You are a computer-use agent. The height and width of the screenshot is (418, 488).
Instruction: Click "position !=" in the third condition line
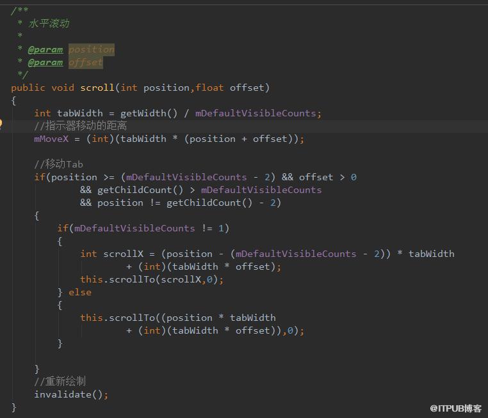[x=129, y=203]
